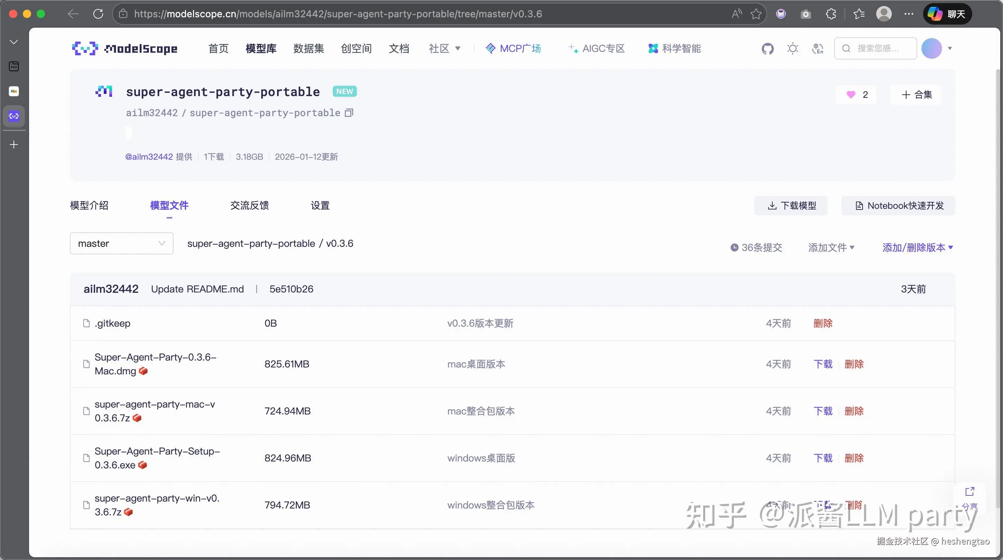
Task: Copy model path with the copy icon
Action: (x=349, y=113)
